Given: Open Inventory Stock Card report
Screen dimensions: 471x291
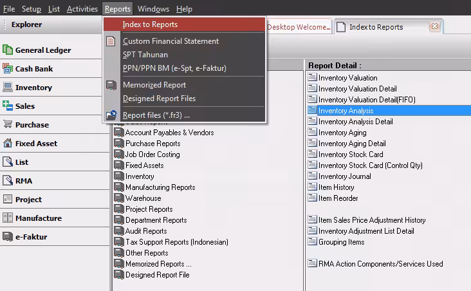Looking at the screenshot, I should pyautogui.click(x=351, y=155).
